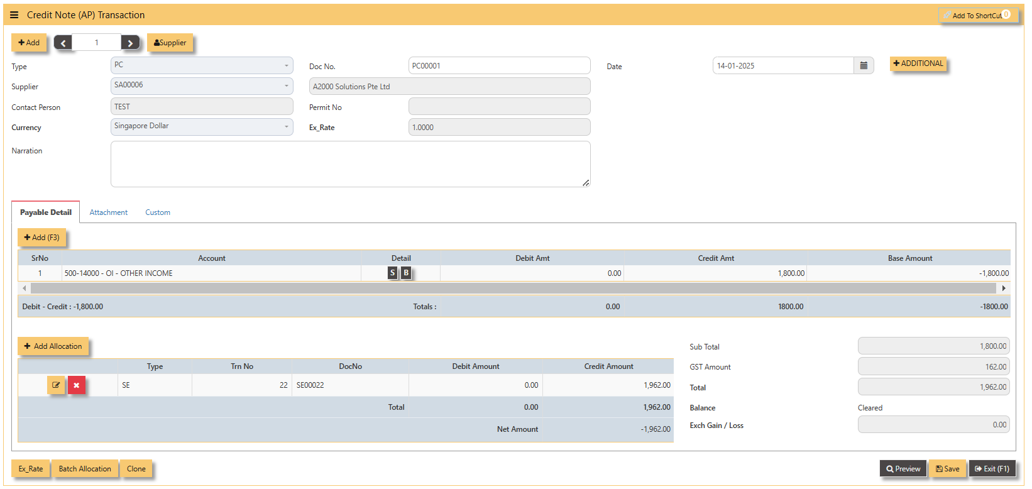Edit the SE00022 allocation row
Viewport: 1032px width, 489px height.
click(56, 385)
